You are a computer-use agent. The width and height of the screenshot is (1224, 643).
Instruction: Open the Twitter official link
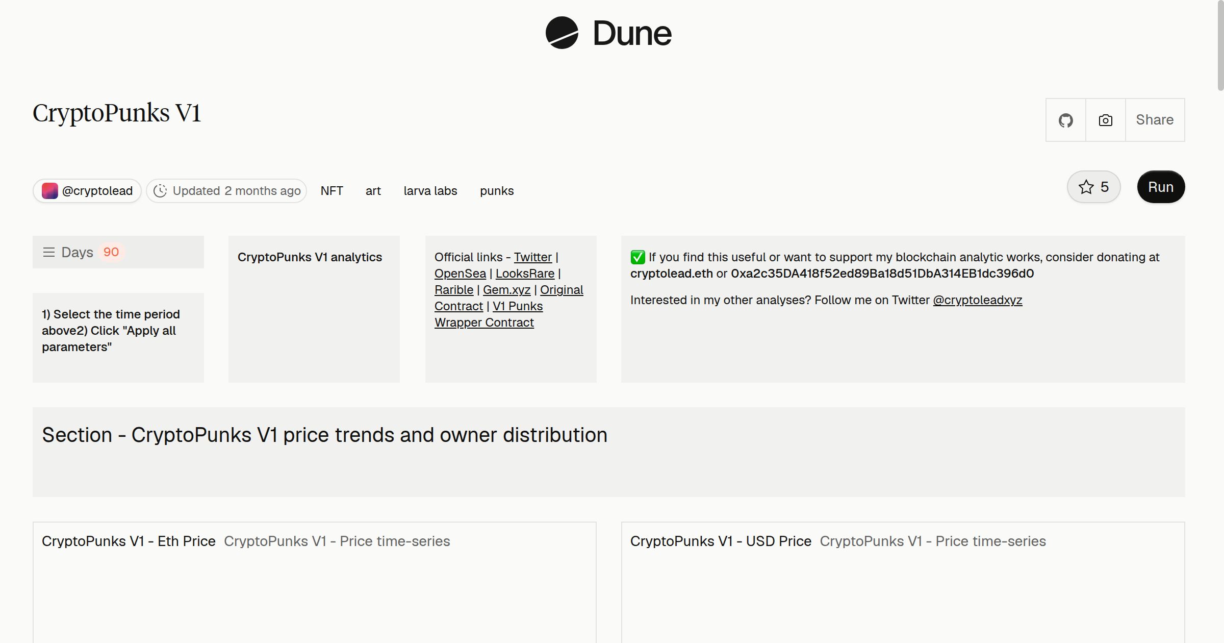click(x=532, y=257)
